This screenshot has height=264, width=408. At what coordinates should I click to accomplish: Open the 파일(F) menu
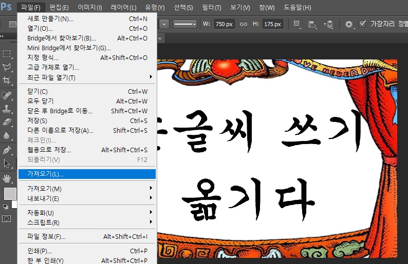pyautogui.click(x=31, y=7)
